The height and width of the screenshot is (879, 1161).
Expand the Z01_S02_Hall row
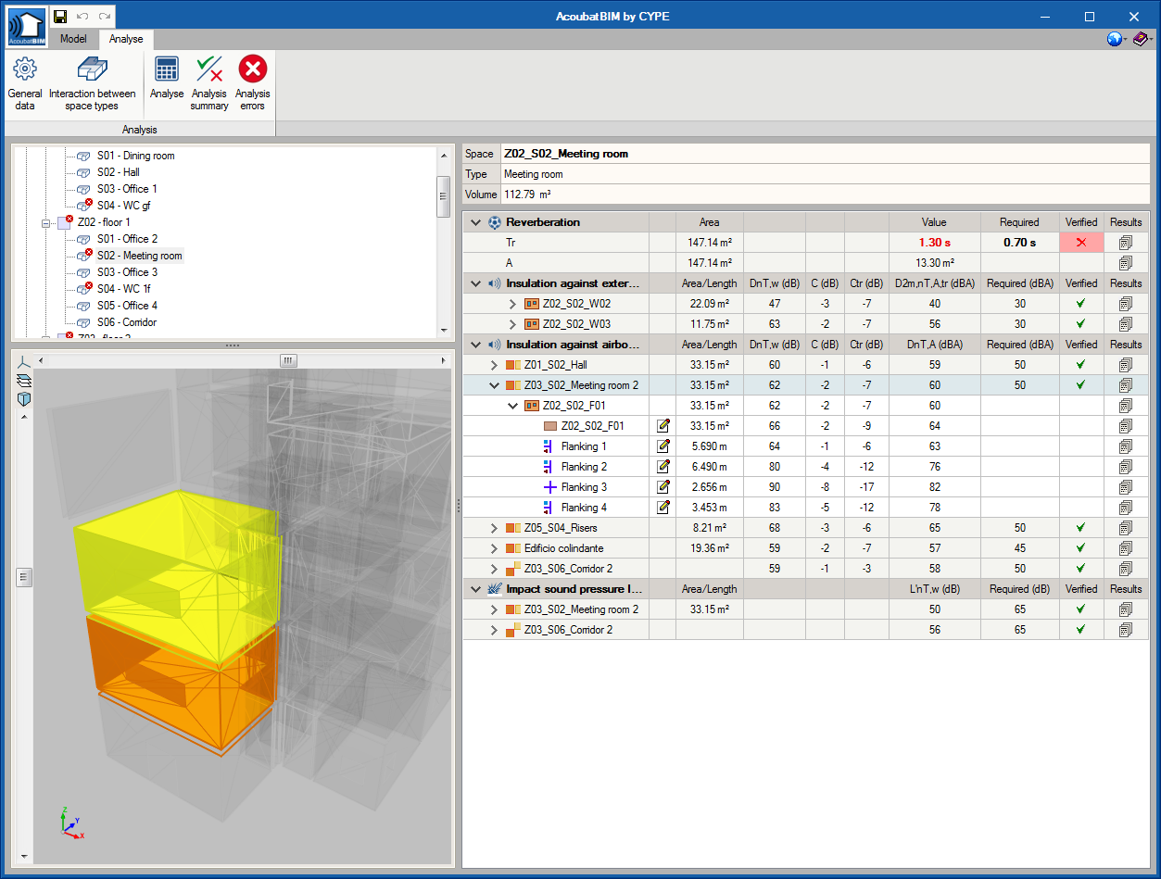[494, 365]
